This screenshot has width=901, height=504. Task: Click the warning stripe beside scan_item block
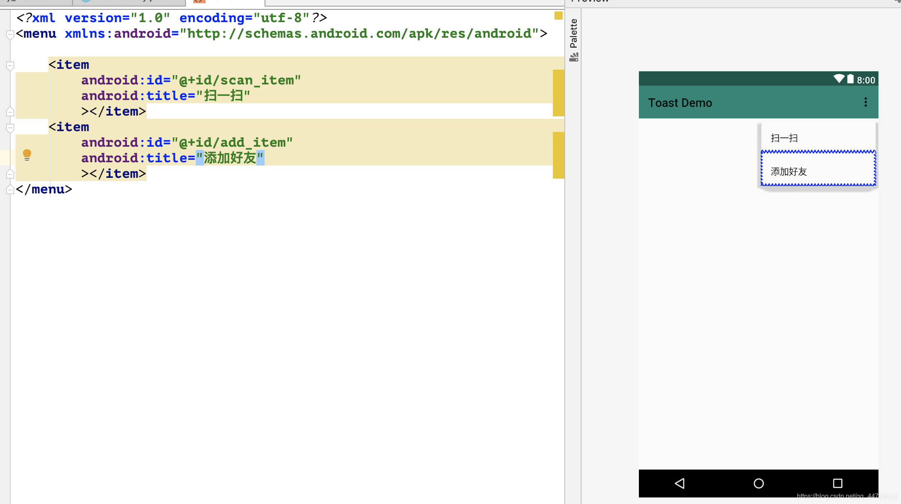point(558,93)
